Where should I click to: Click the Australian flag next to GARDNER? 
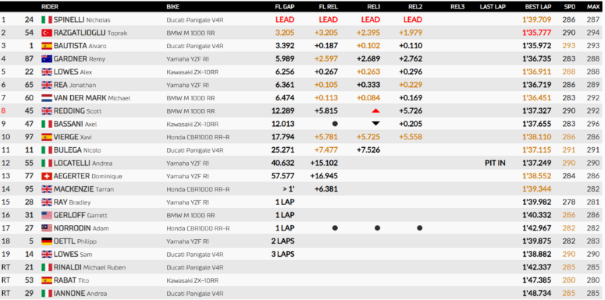click(x=47, y=59)
